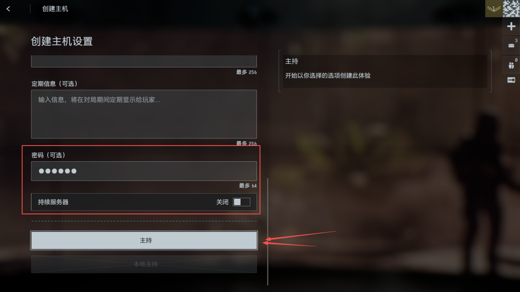Click the 主持 host button
The height and width of the screenshot is (292, 520).
click(144, 240)
